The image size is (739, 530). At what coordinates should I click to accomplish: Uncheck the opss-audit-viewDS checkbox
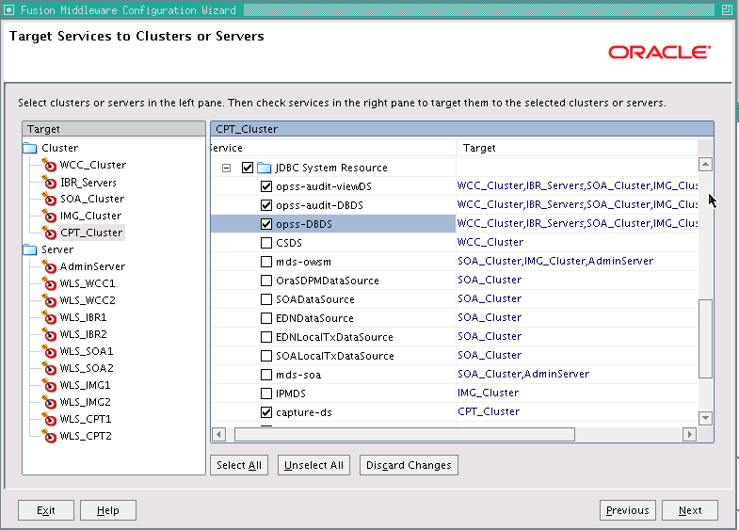click(x=266, y=186)
